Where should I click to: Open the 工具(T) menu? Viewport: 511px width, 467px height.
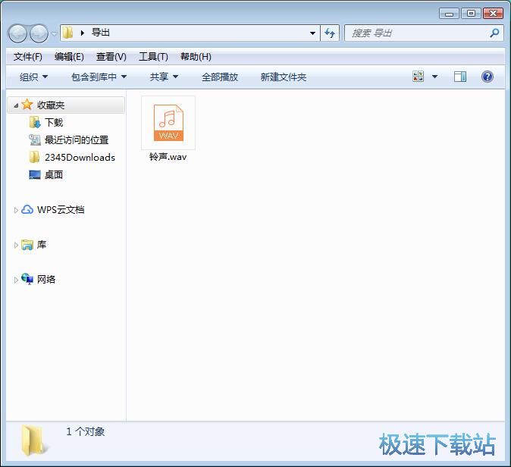153,57
